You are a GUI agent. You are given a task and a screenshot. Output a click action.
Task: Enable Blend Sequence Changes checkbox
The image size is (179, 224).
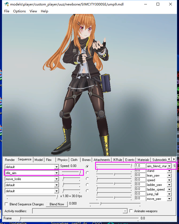(6, 204)
